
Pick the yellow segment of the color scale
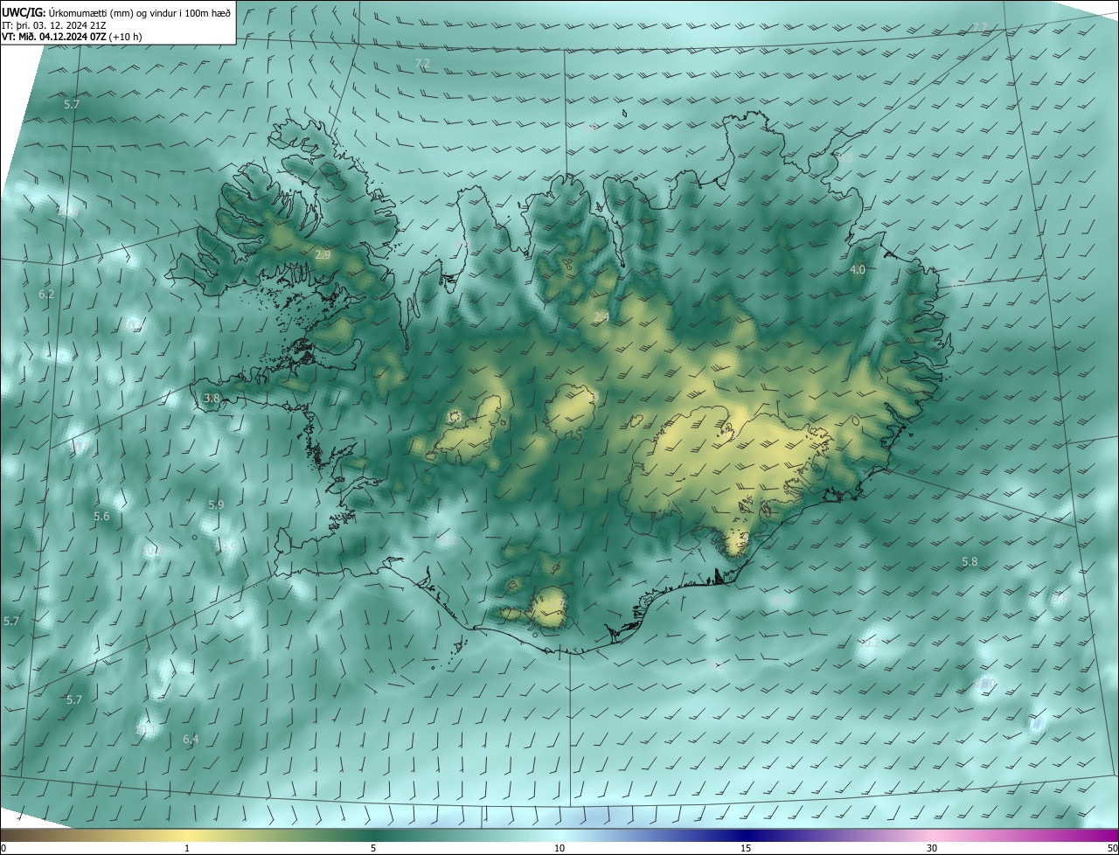[187, 835]
